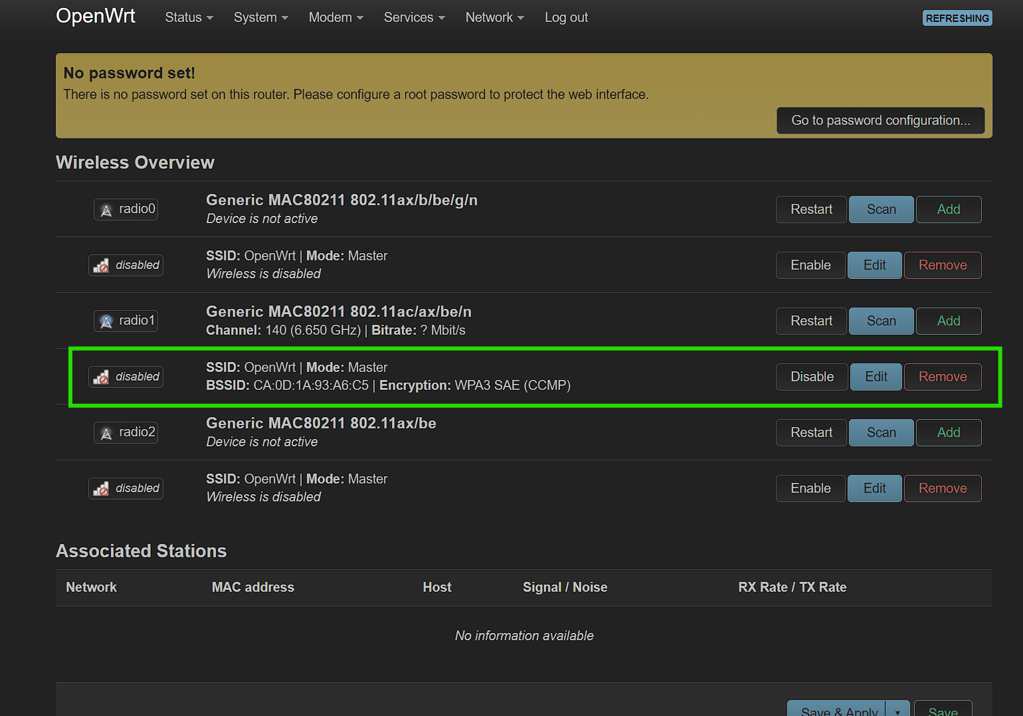Disable the radio1 WPA3 network
1023x716 pixels.
(x=812, y=377)
